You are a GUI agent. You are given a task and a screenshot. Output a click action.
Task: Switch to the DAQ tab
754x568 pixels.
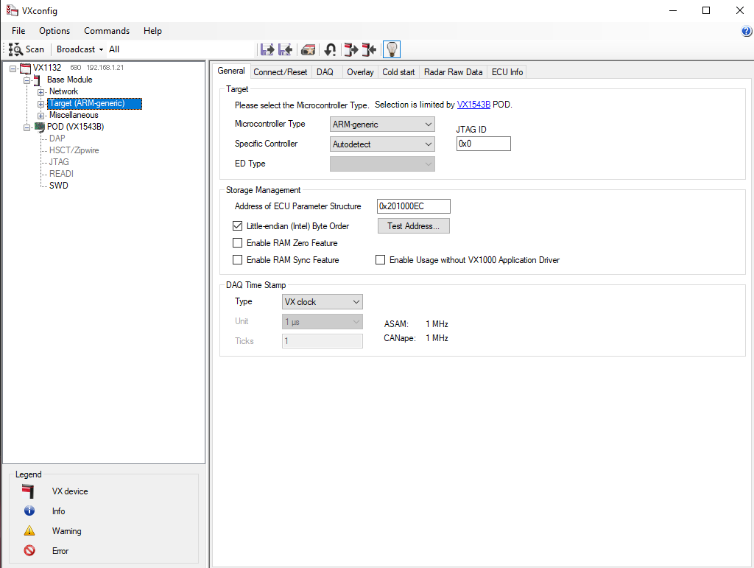[x=325, y=72]
